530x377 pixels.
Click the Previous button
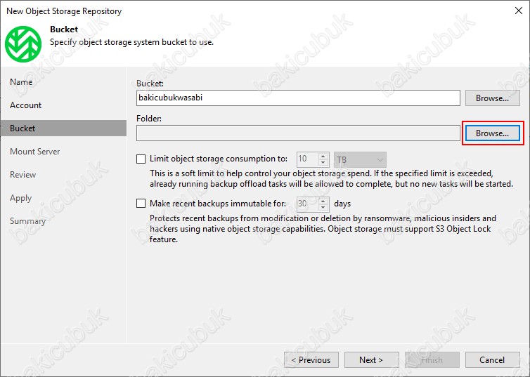pos(311,359)
